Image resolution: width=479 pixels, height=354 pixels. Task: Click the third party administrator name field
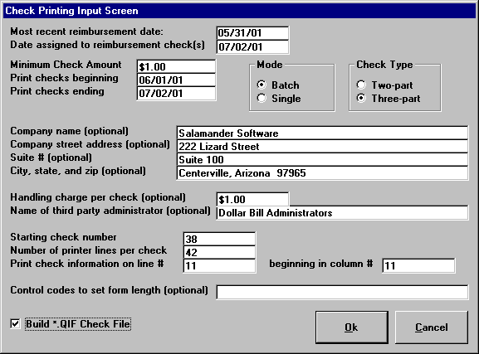(x=342, y=213)
